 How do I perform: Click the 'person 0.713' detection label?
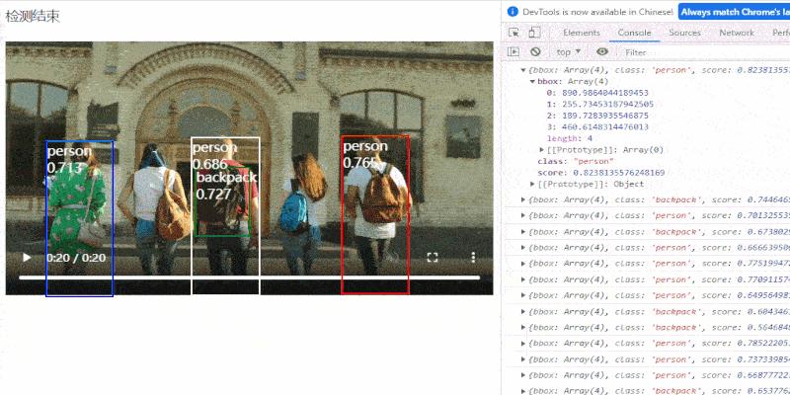69,159
